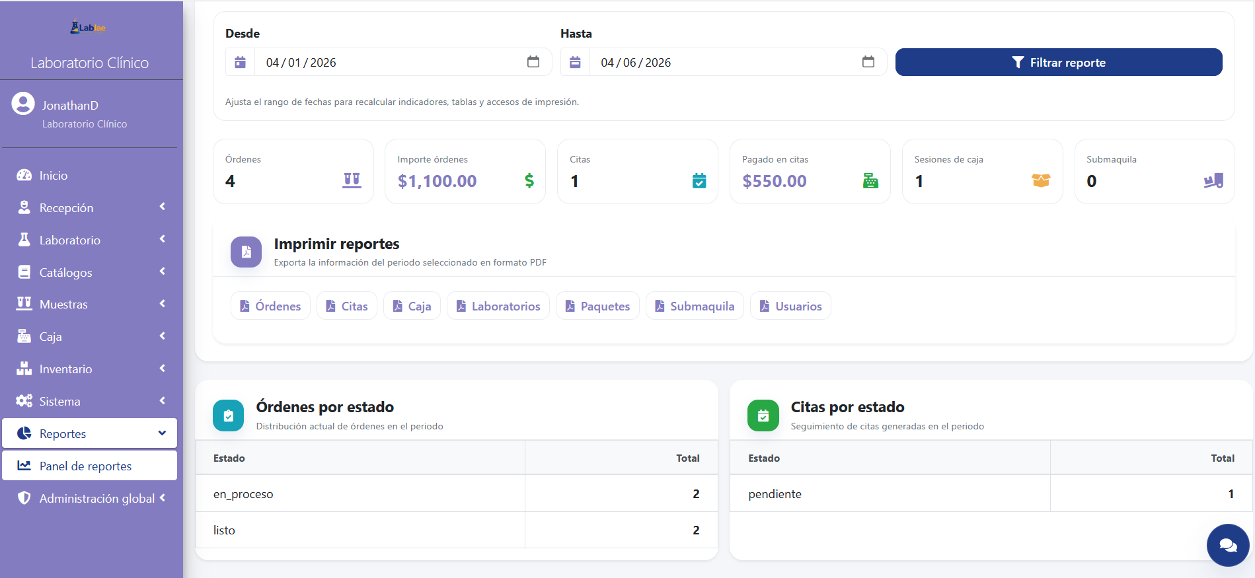The image size is (1255, 578).
Task: Click the Laboratorio Clínico sidebar title
Action: point(90,63)
